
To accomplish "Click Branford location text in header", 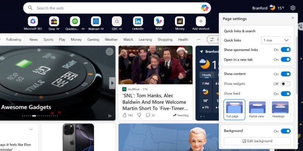I will point(260,8).
